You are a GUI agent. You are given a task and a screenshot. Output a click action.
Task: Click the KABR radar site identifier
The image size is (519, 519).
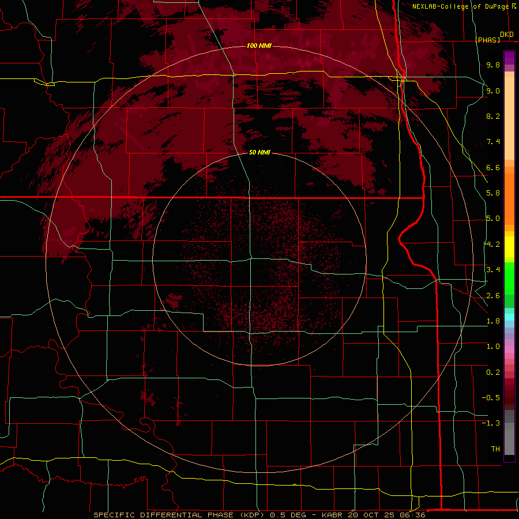pos(333,515)
